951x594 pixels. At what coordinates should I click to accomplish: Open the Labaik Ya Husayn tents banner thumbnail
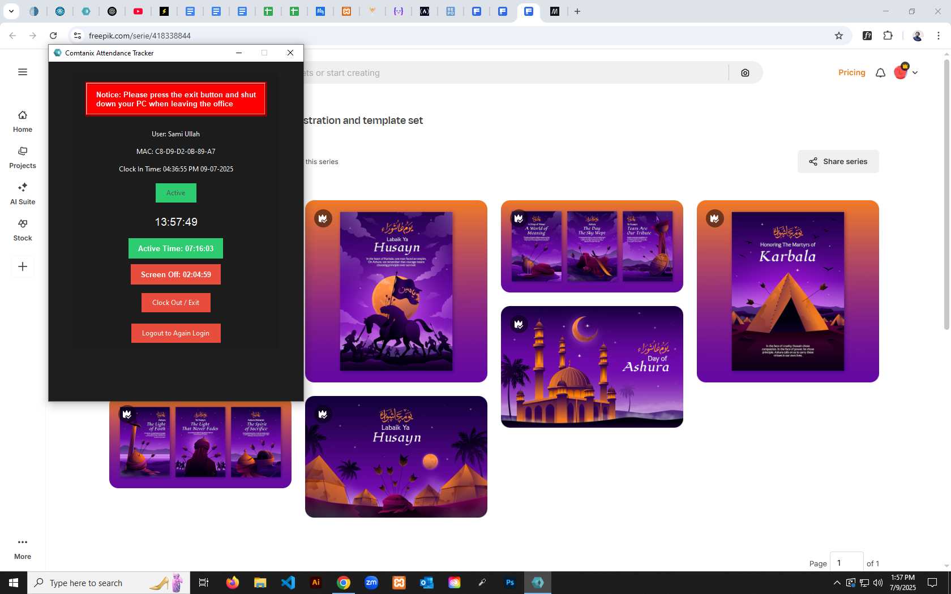[x=396, y=457]
